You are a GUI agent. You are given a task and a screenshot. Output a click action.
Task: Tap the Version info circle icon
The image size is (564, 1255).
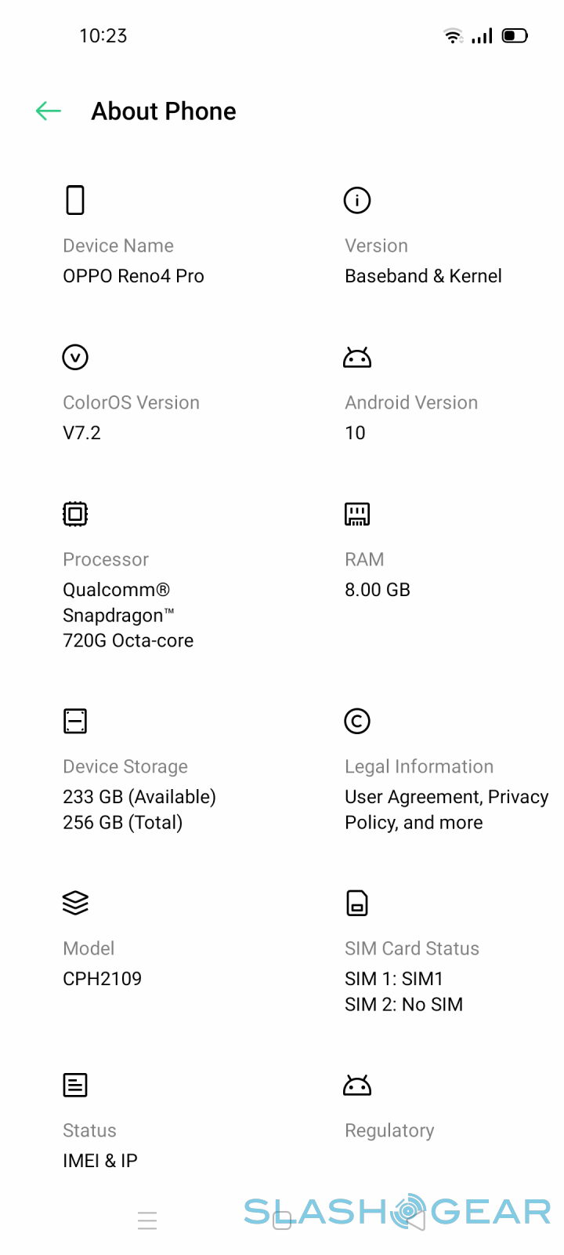pos(357,200)
